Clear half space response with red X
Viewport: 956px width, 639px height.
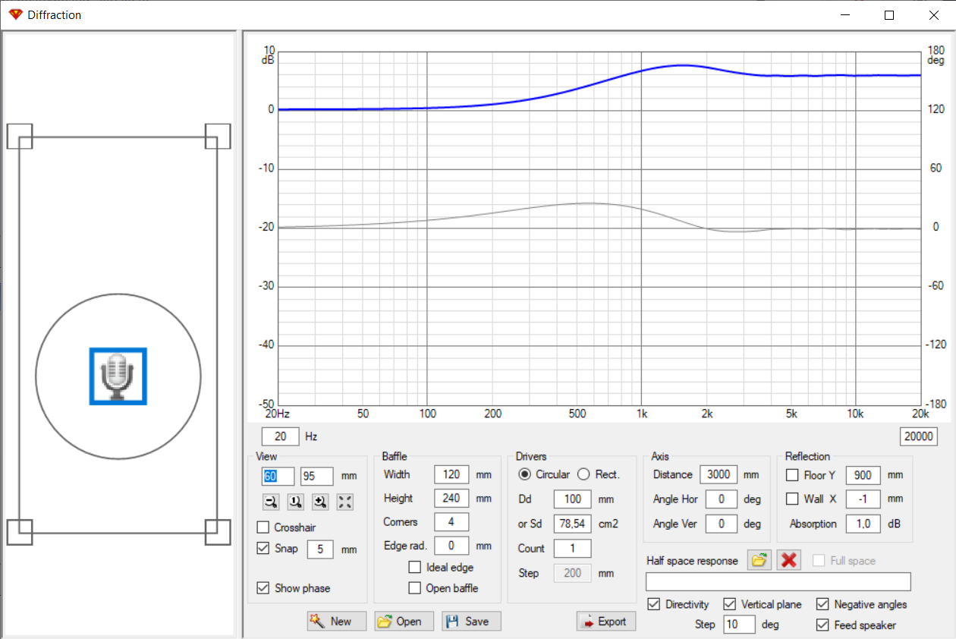789,560
